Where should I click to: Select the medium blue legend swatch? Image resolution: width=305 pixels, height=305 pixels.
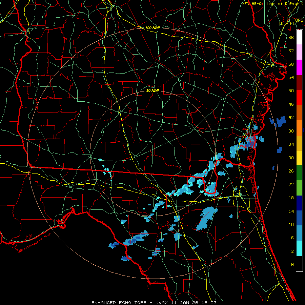tap(299, 218)
